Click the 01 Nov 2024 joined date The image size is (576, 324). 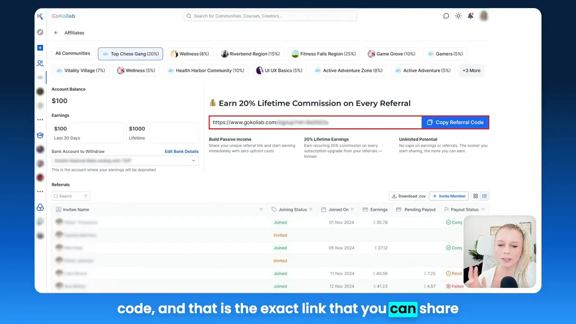click(342, 222)
